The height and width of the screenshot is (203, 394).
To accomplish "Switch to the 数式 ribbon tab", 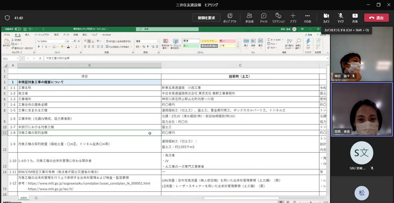I will [56, 35].
